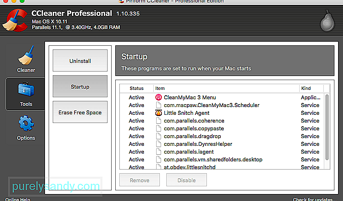The width and height of the screenshot is (343, 201).
Task: Click the com.parallels.DynresHelper file icon
Action: tap(158, 144)
